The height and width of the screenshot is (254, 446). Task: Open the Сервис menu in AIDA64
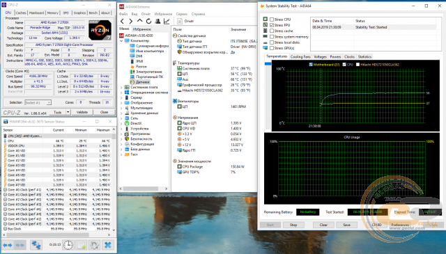182,14
